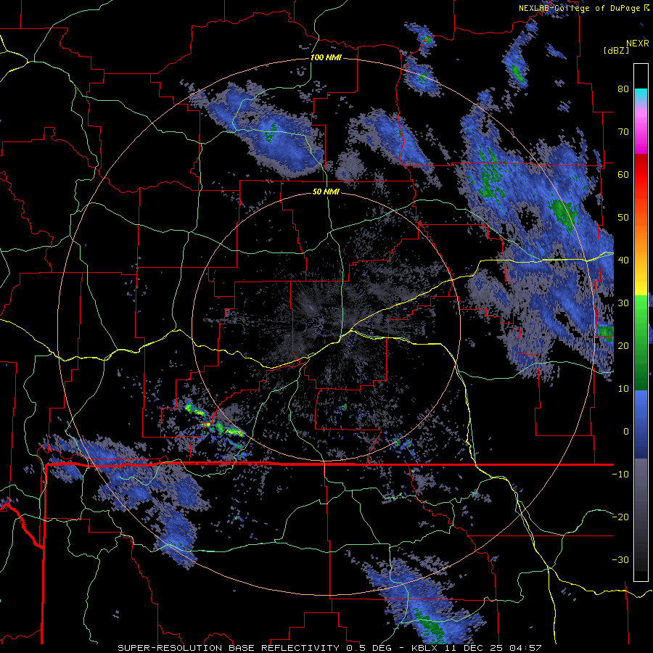Screen dimensions: 653x653
Task: Click the NEXLAB-College of DuPage label
Action: (x=579, y=8)
